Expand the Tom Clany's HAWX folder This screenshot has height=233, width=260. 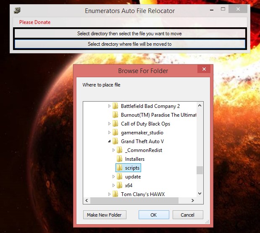point(109,194)
